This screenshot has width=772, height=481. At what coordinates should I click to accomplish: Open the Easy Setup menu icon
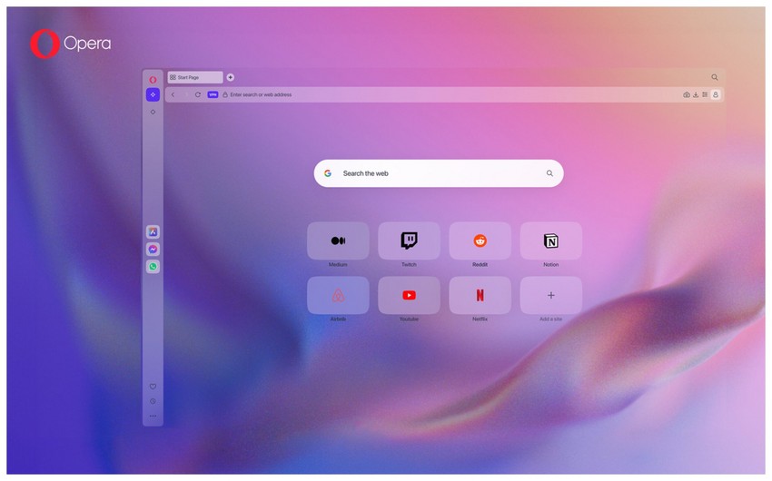pyautogui.click(x=705, y=94)
